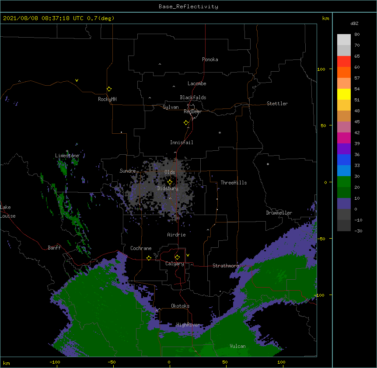Select the ThreeHills label
The height and width of the screenshot is (368, 377).
pyautogui.click(x=234, y=183)
